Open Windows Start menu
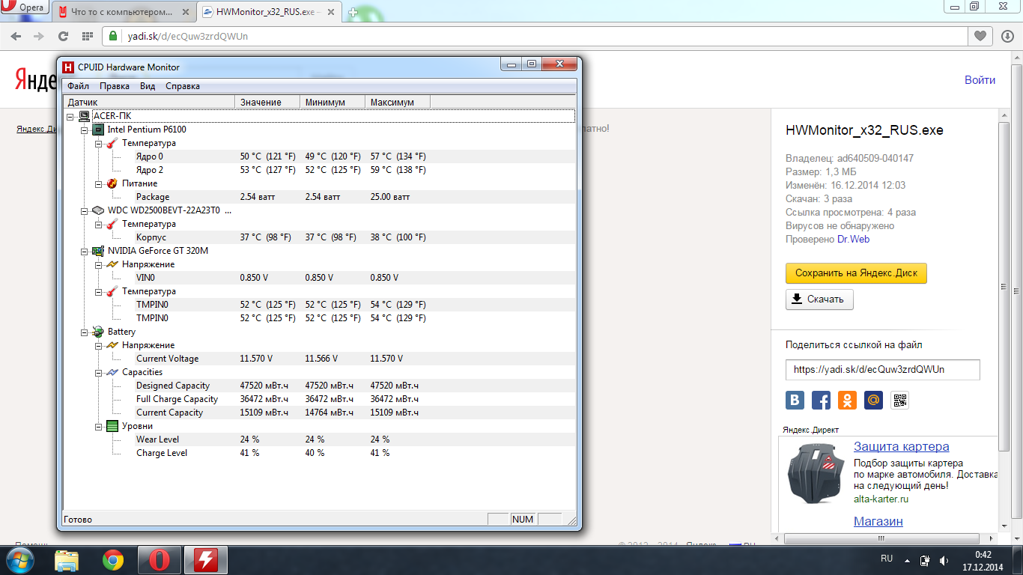 click(x=19, y=559)
